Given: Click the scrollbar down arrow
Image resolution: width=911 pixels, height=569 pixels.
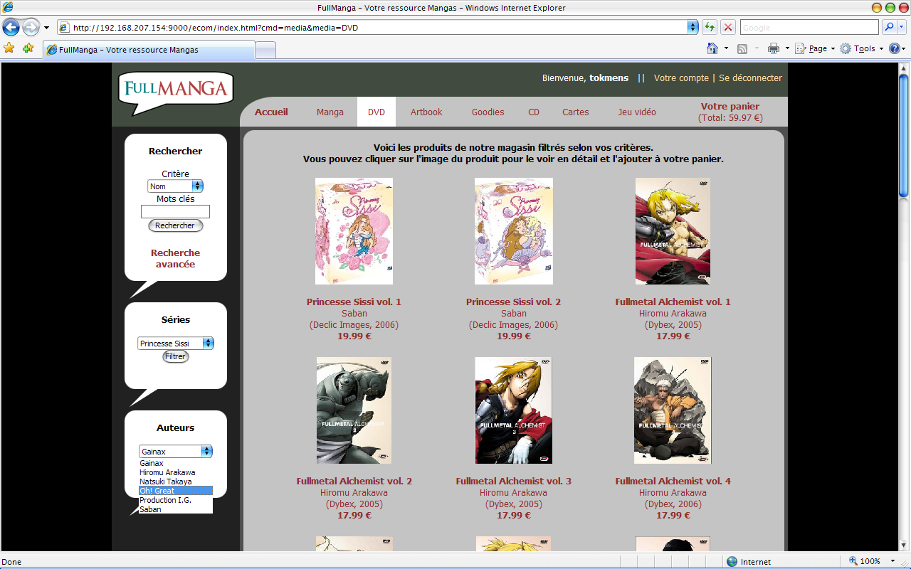Looking at the screenshot, I should (904, 547).
